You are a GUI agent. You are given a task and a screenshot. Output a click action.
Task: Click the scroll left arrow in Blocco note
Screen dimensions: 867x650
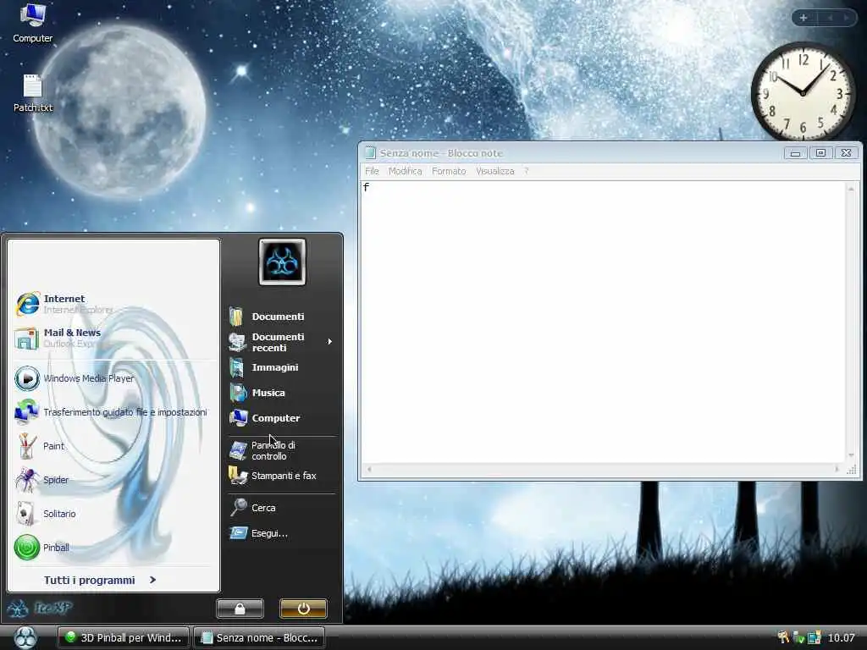(369, 469)
